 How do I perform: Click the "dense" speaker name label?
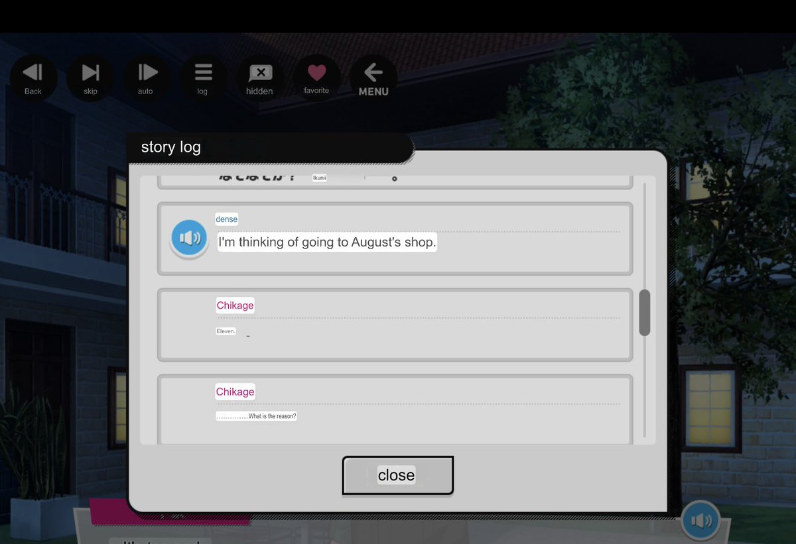[226, 219]
